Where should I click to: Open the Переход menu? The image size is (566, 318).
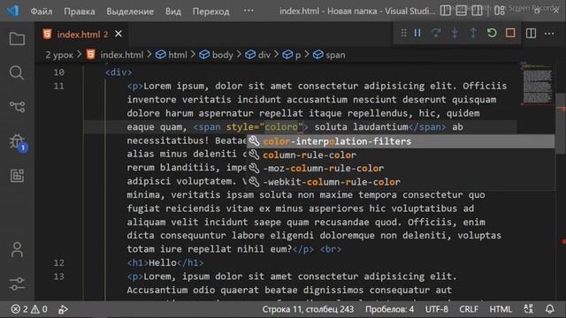point(210,11)
